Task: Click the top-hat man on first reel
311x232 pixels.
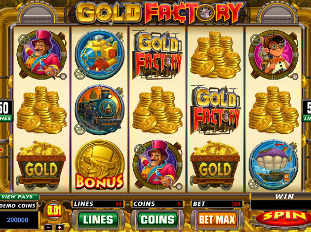Action: [41, 54]
